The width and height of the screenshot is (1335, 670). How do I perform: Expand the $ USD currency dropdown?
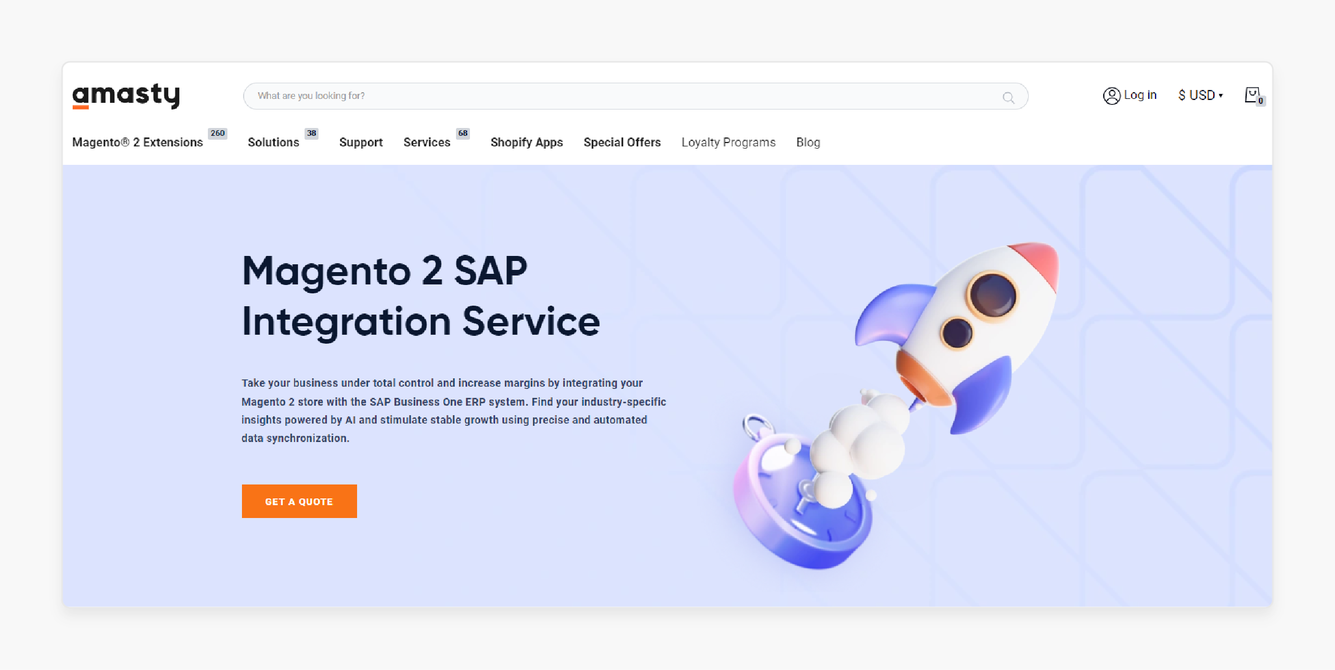[x=1200, y=96]
